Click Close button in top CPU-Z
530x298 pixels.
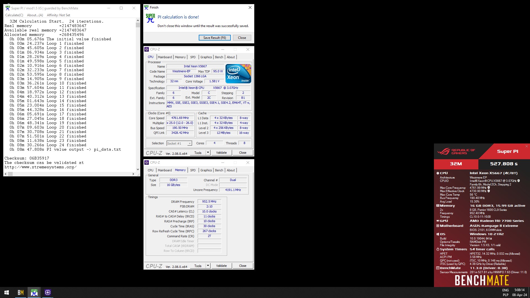243,153
